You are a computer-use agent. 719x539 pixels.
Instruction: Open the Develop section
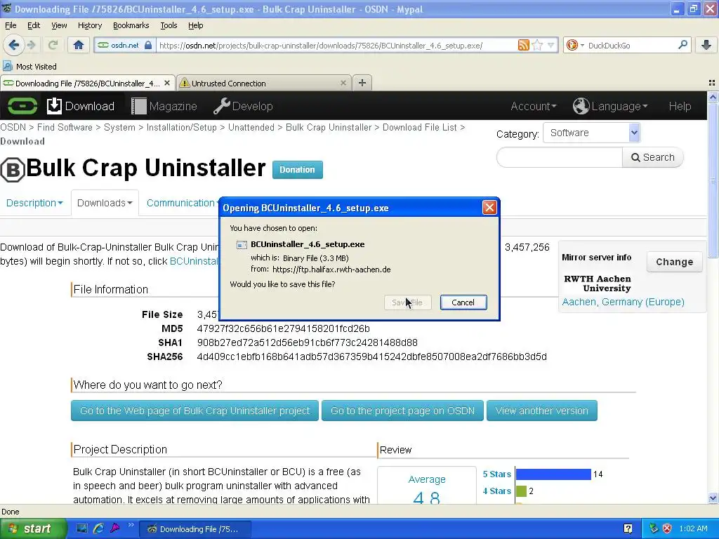pyautogui.click(x=243, y=106)
